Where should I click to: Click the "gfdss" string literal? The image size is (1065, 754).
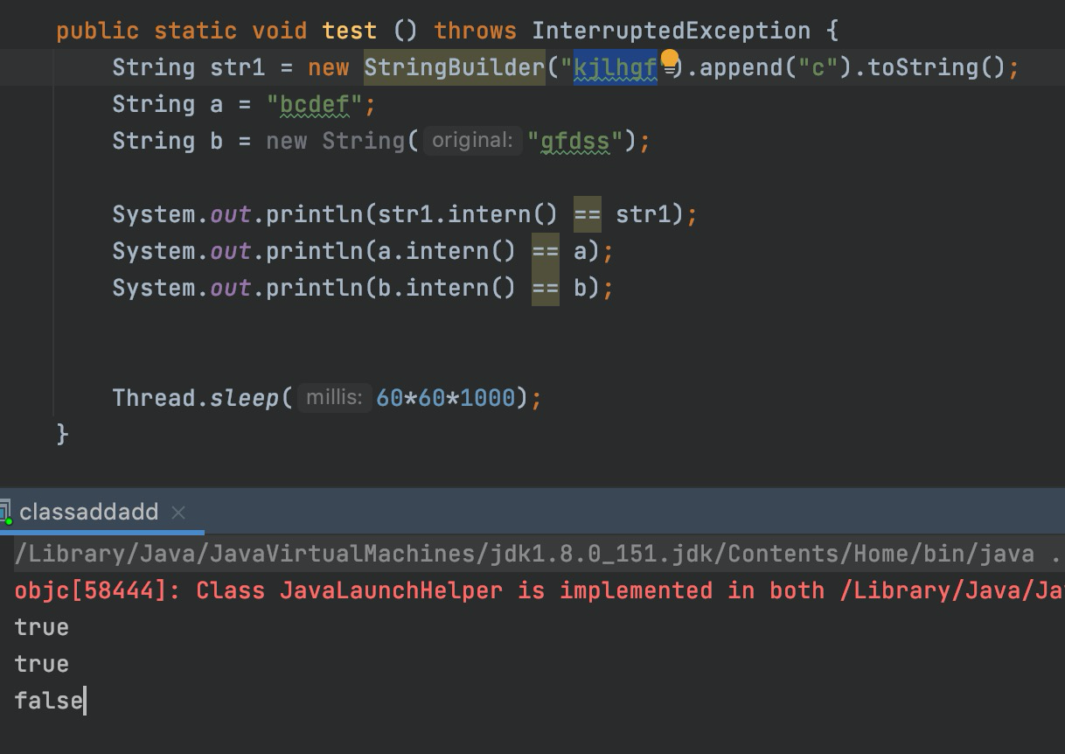(x=574, y=141)
